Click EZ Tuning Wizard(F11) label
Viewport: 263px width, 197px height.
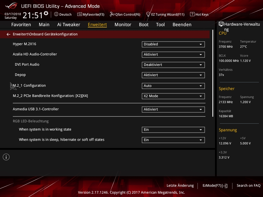click(x=168, y=14)
